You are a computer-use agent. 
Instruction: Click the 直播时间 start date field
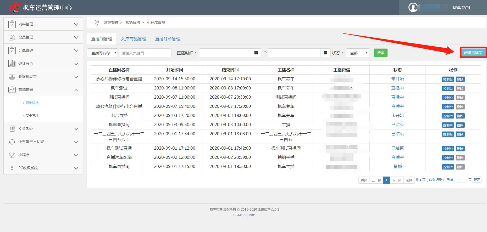[x=225, y=53]
